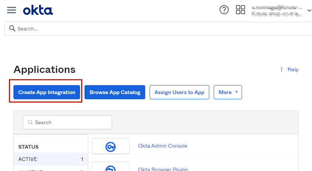Click magnifier icon in applications search
312x171 pixels.
coord(30,122)
